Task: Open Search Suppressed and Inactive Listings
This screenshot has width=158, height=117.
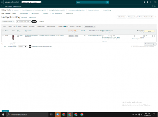Action: pos(34,10)
